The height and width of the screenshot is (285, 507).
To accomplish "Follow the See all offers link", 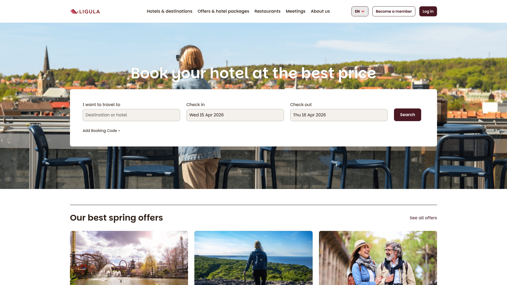I will 423,218.
